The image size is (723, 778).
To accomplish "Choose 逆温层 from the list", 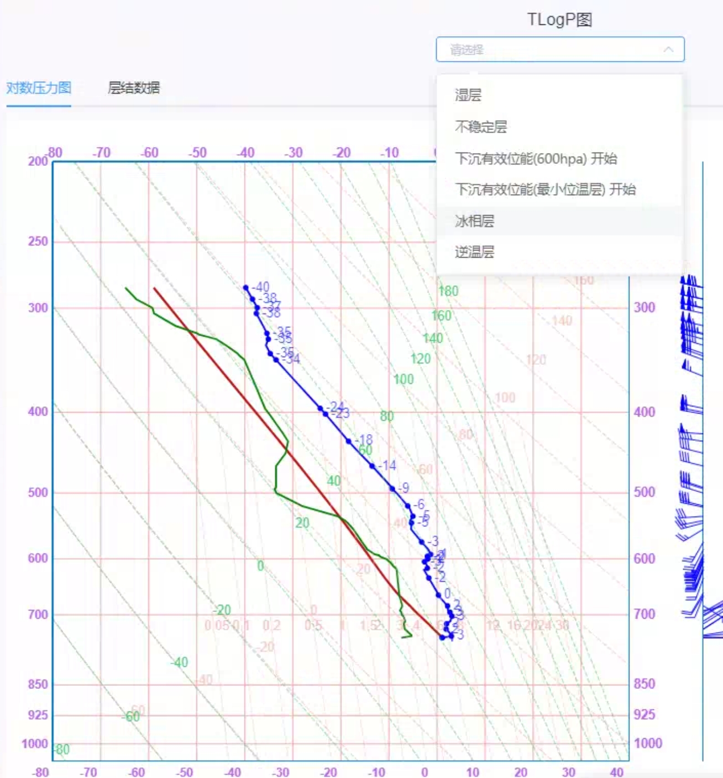I will pyautogui.click(x=559, y=252).
